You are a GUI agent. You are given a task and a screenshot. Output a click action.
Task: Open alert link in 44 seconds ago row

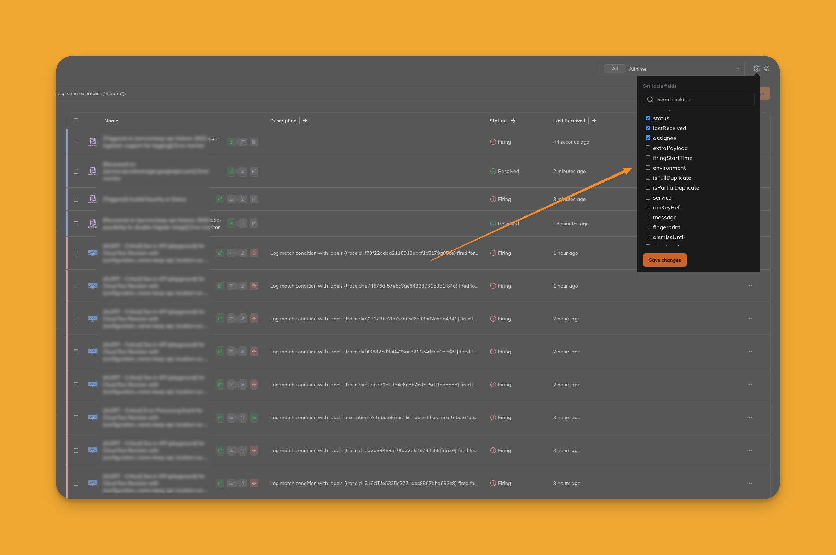231,142
